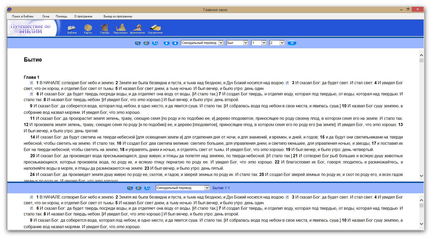This screenshot has height=237, width=431.
Task: Click print icon in lower panel toolbar
Action: pos(139,188)
